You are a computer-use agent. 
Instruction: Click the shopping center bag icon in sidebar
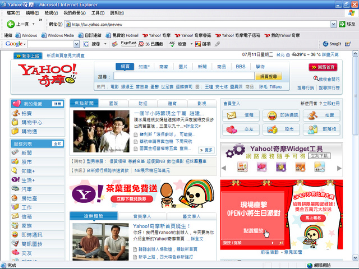(x=15, y=122)
